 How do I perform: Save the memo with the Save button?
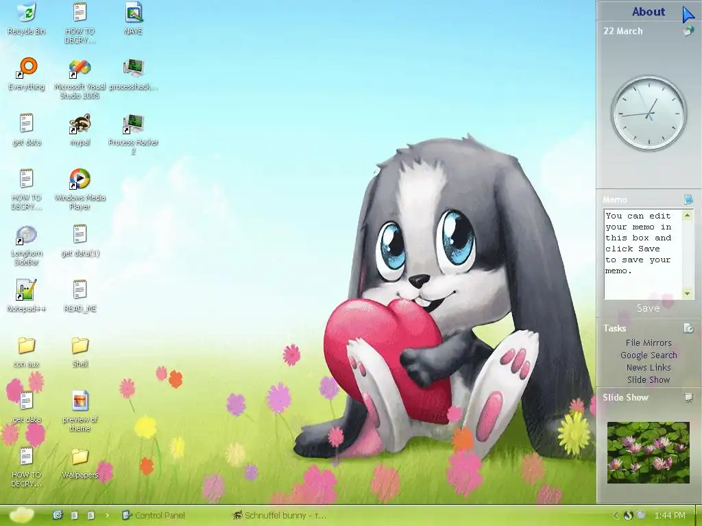[648, 308]
